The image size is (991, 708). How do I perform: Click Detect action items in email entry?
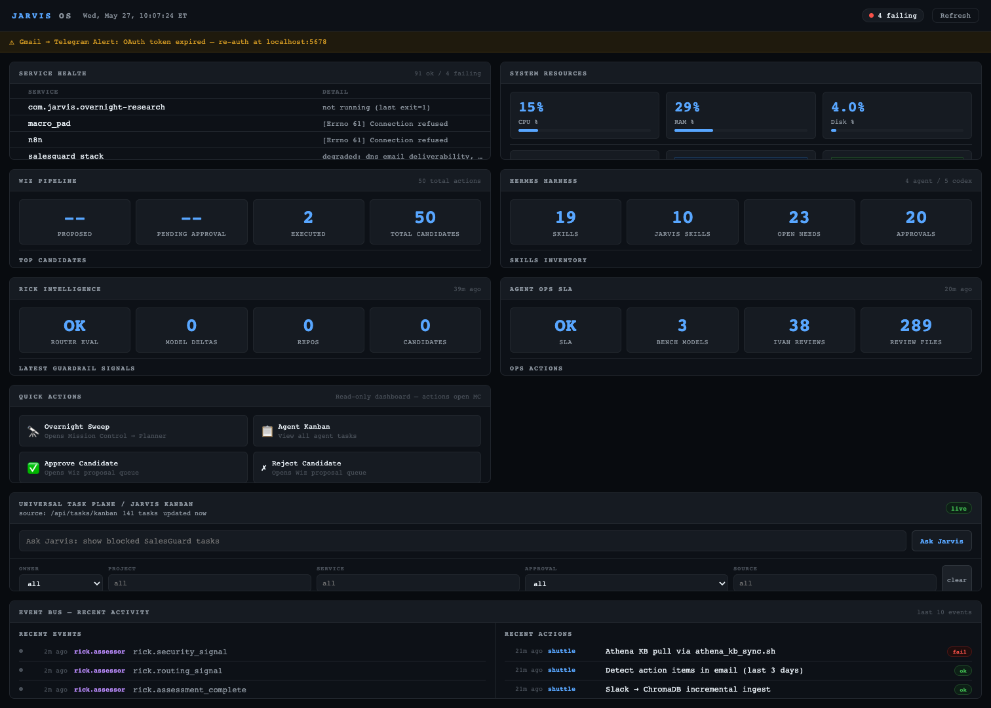tap(704, 671)
